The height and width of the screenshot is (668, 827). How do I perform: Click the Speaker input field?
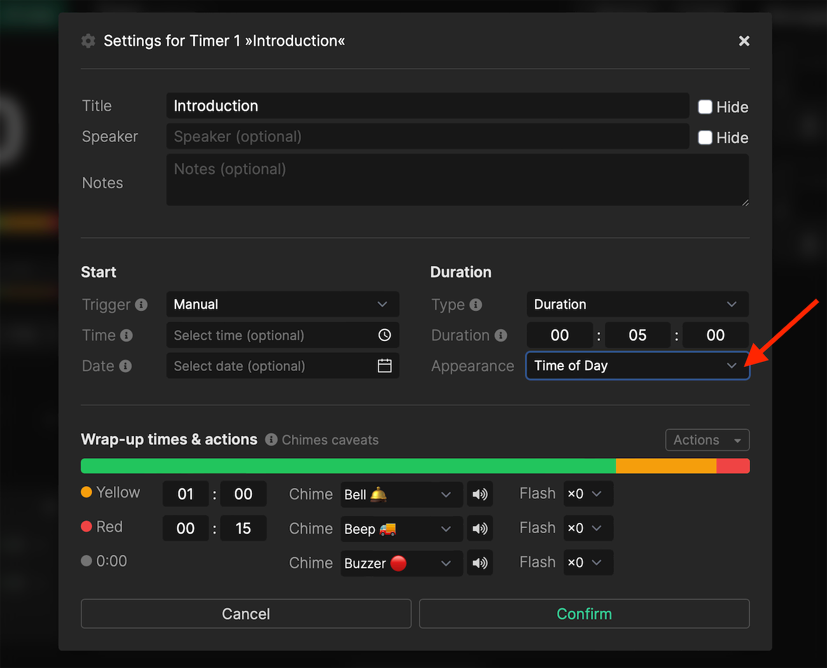point(427,137)
